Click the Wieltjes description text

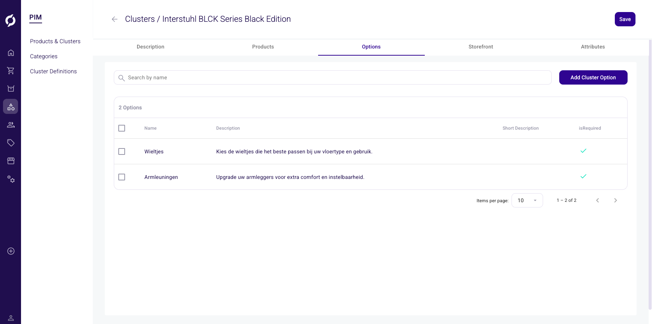coord(294,151)
